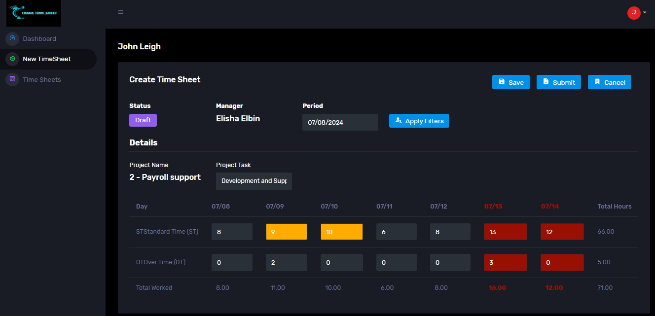This screenshot has width=655, height=316.
Task: Open Time Sheets from the sidebar
Action: coord(42,79)
